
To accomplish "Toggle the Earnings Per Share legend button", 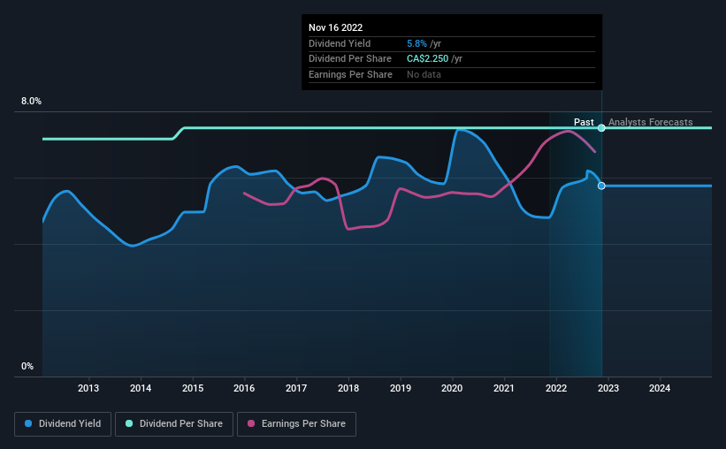I will coord(296,424).
